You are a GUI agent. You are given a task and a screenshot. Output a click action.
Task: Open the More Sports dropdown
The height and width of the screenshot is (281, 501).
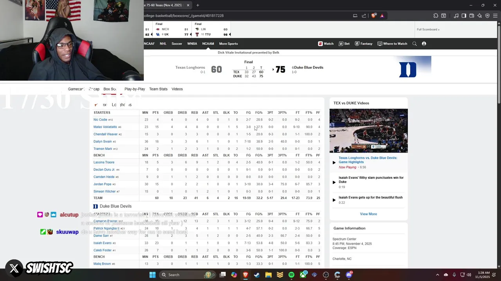click(228, 44)
